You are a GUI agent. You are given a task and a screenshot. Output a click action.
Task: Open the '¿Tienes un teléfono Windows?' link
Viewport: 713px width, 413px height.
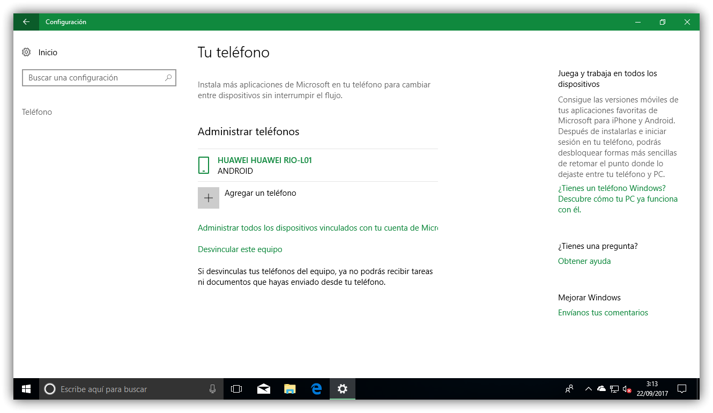click(x=618, y=199)
